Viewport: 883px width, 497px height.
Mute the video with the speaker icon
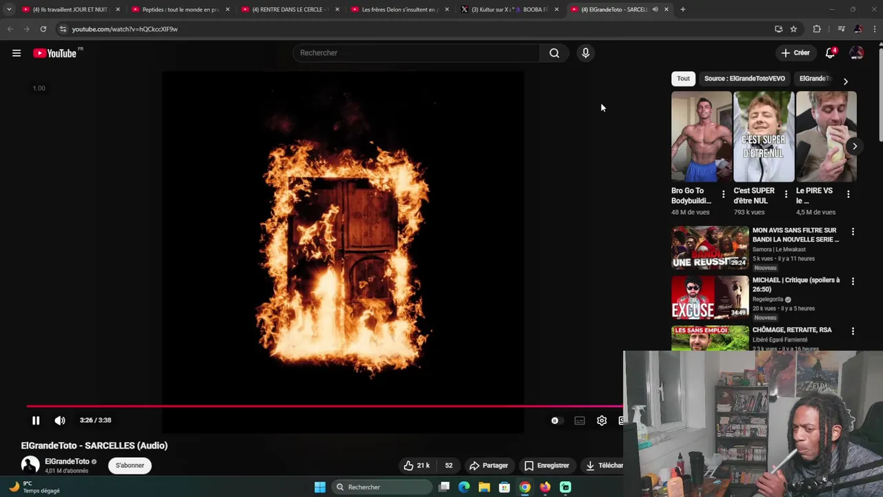pyautogui.click(x=60, y=420)
